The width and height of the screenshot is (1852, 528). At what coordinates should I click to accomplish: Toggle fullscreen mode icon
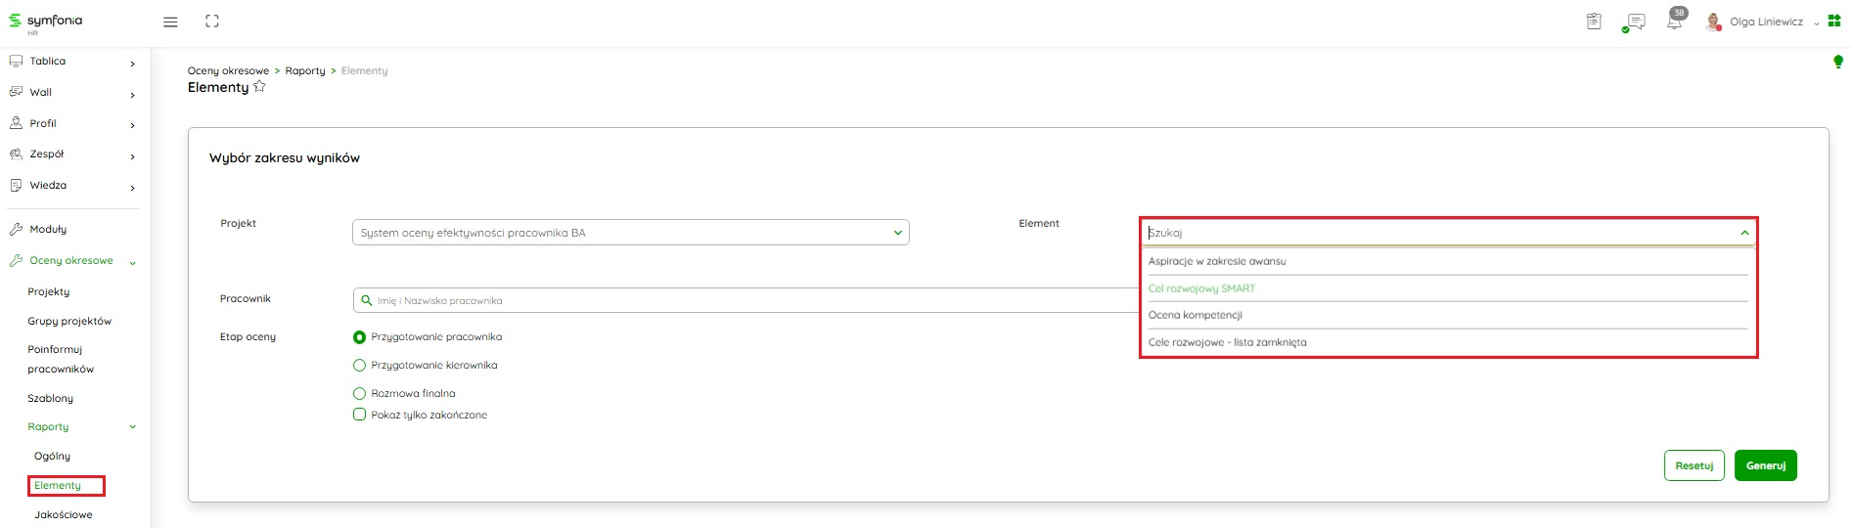pyautogui.click(x=212, y=22)
